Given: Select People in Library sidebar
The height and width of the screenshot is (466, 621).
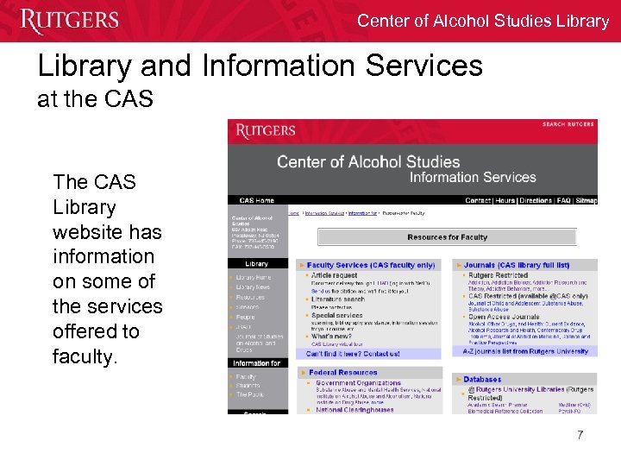Looking at the screenshot, I should click(245, 317).
